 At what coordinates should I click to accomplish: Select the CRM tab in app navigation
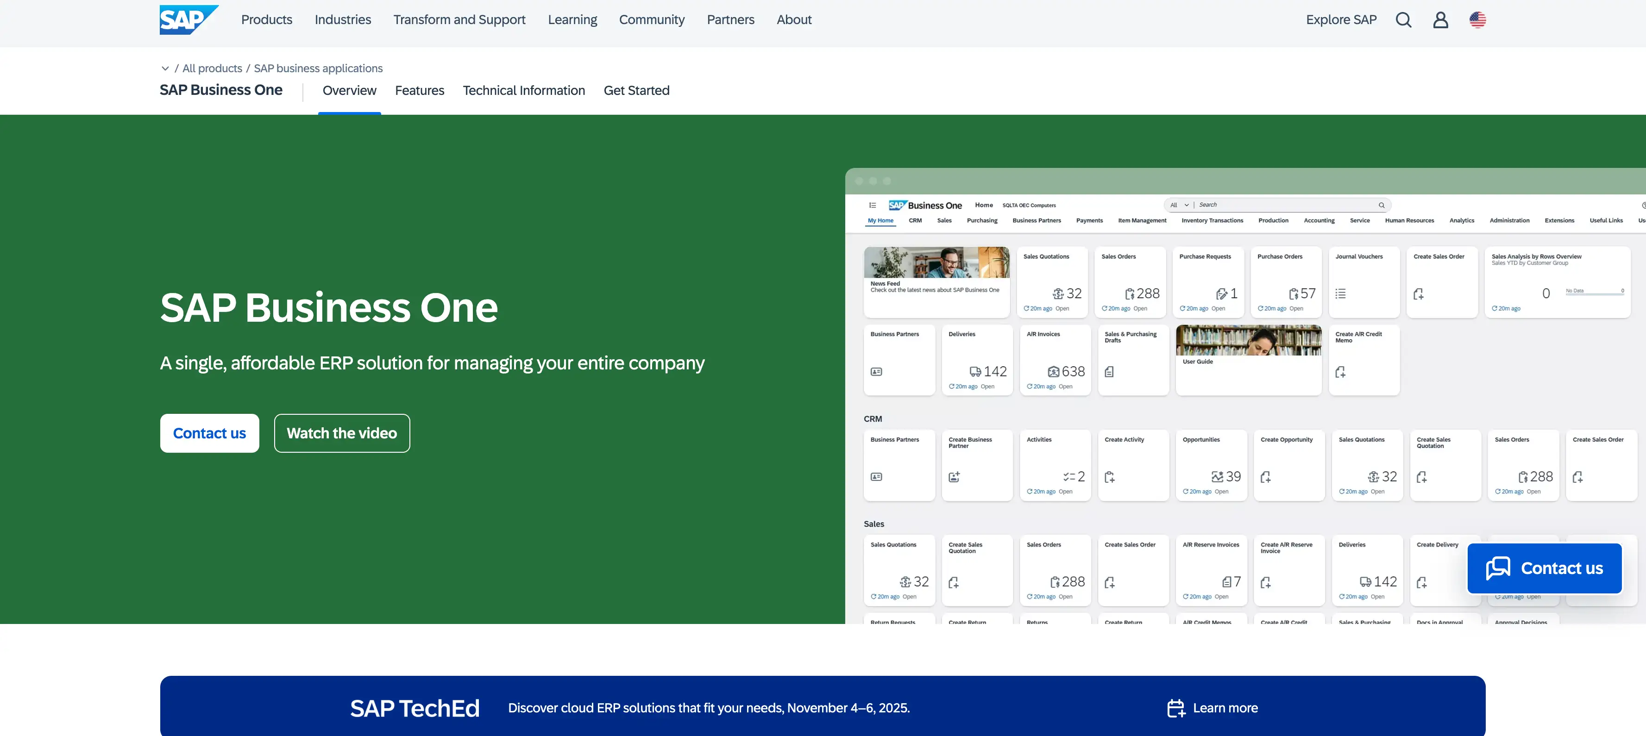(915, 220)
